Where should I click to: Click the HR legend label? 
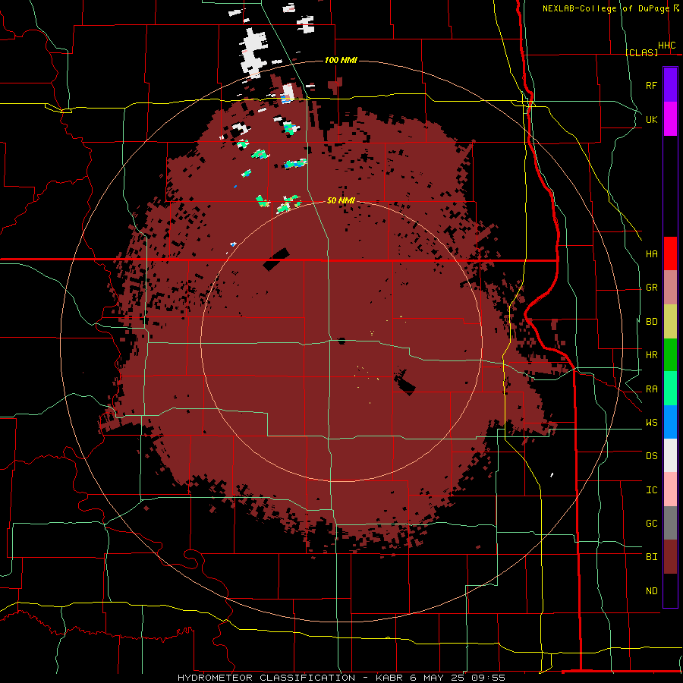pos(652,355)
